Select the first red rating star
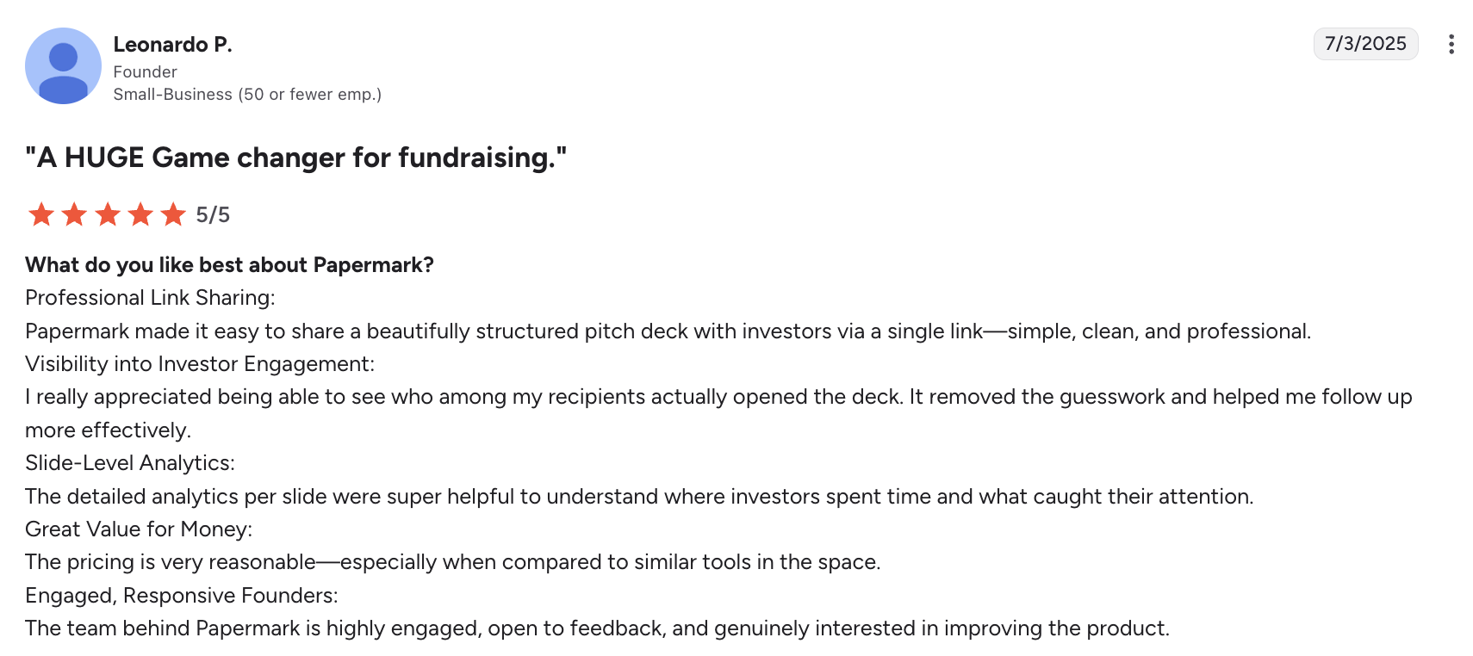The height and width of the screenshot is (656, 1473). [x=40, y=214]
